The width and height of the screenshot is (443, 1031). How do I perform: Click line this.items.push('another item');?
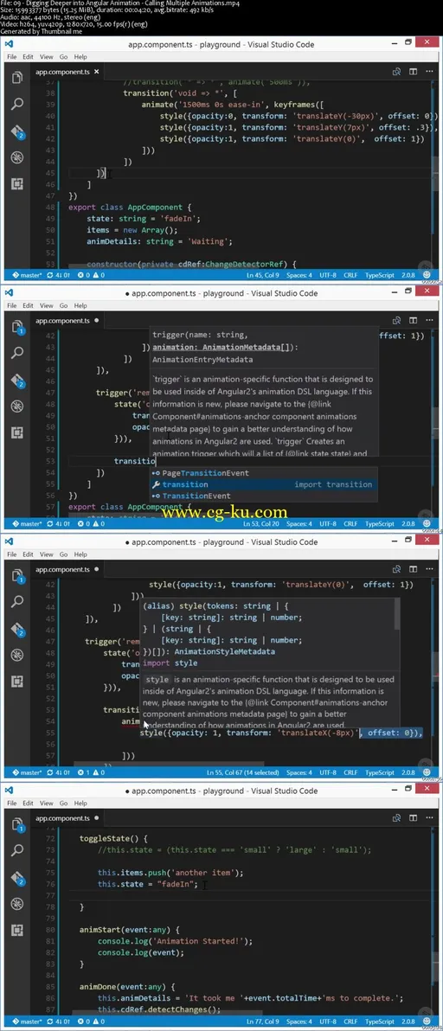[170, 873]
